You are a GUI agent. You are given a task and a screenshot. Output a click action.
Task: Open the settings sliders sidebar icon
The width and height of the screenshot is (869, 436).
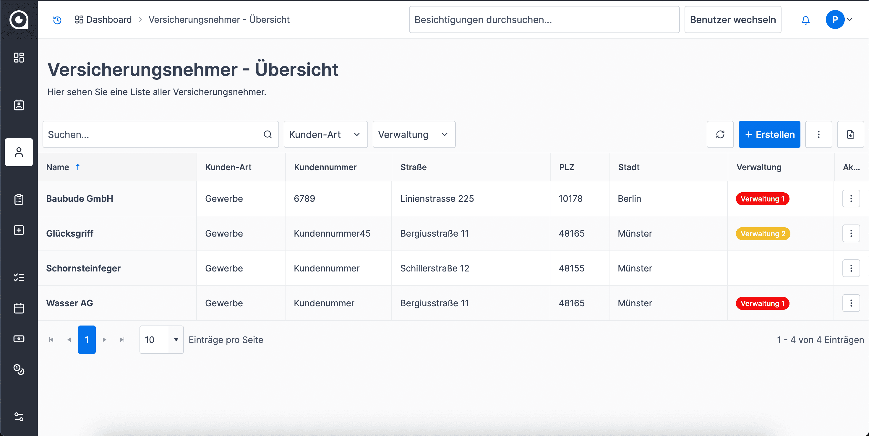click(x=19, y=417)
